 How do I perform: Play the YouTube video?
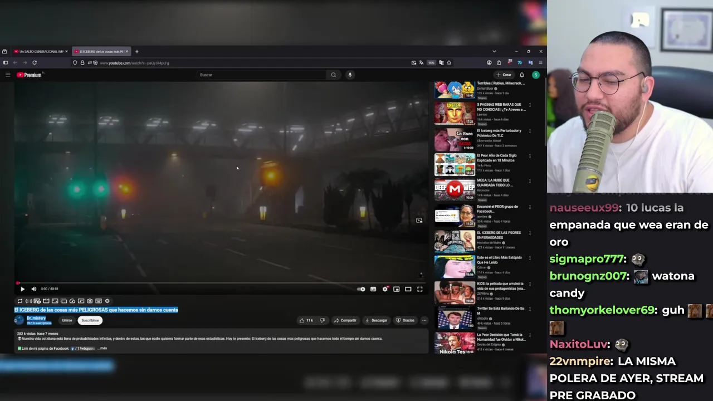22,289
